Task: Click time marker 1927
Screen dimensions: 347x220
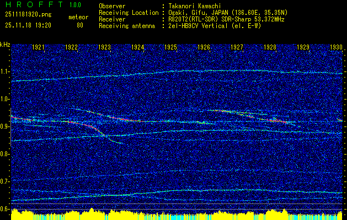Action: (x=237, y=47)
